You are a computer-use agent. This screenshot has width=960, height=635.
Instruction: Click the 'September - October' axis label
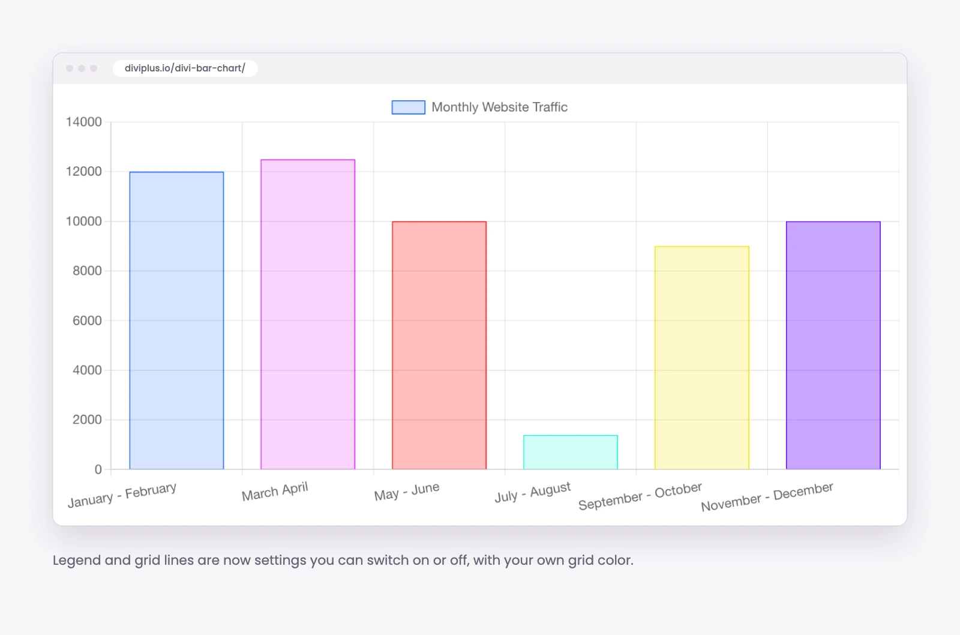(640, 496)
